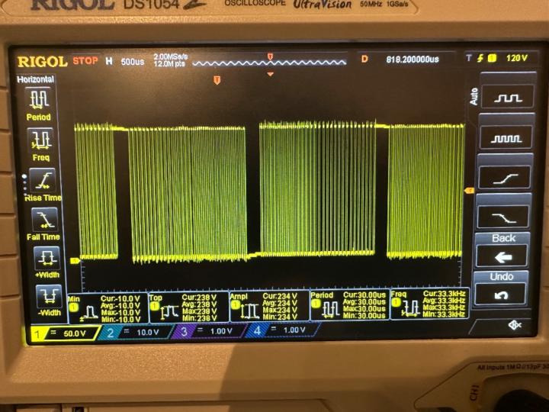Click the STOP run status indicator
Screen dimensions: 549x412
click(x=85, y=60)
